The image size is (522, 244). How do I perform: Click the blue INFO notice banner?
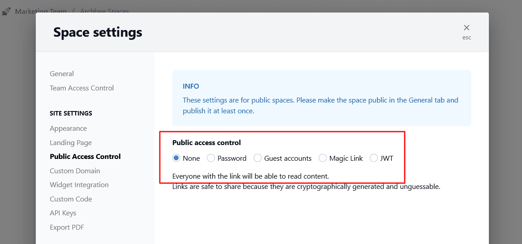(x=321, y=98)
